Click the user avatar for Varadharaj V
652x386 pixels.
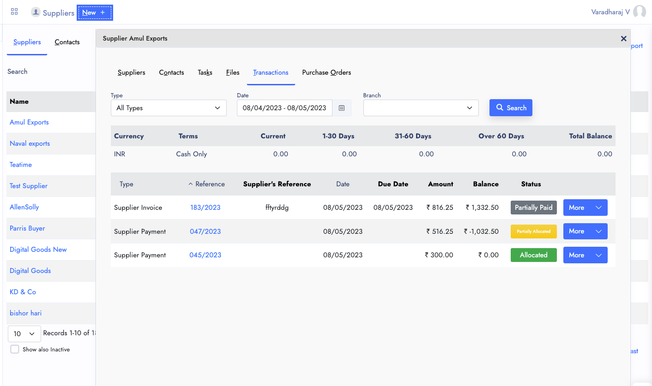click(x=640, y=12)
